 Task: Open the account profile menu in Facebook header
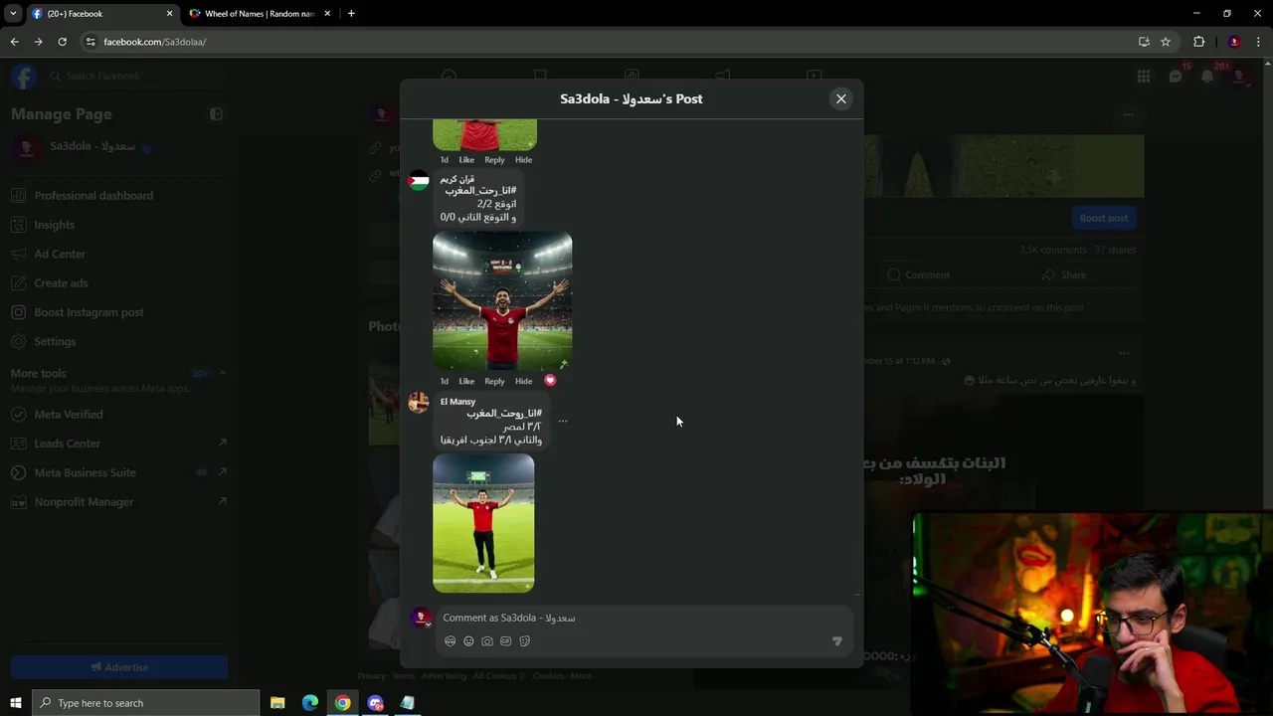[x=1239, y=77]
